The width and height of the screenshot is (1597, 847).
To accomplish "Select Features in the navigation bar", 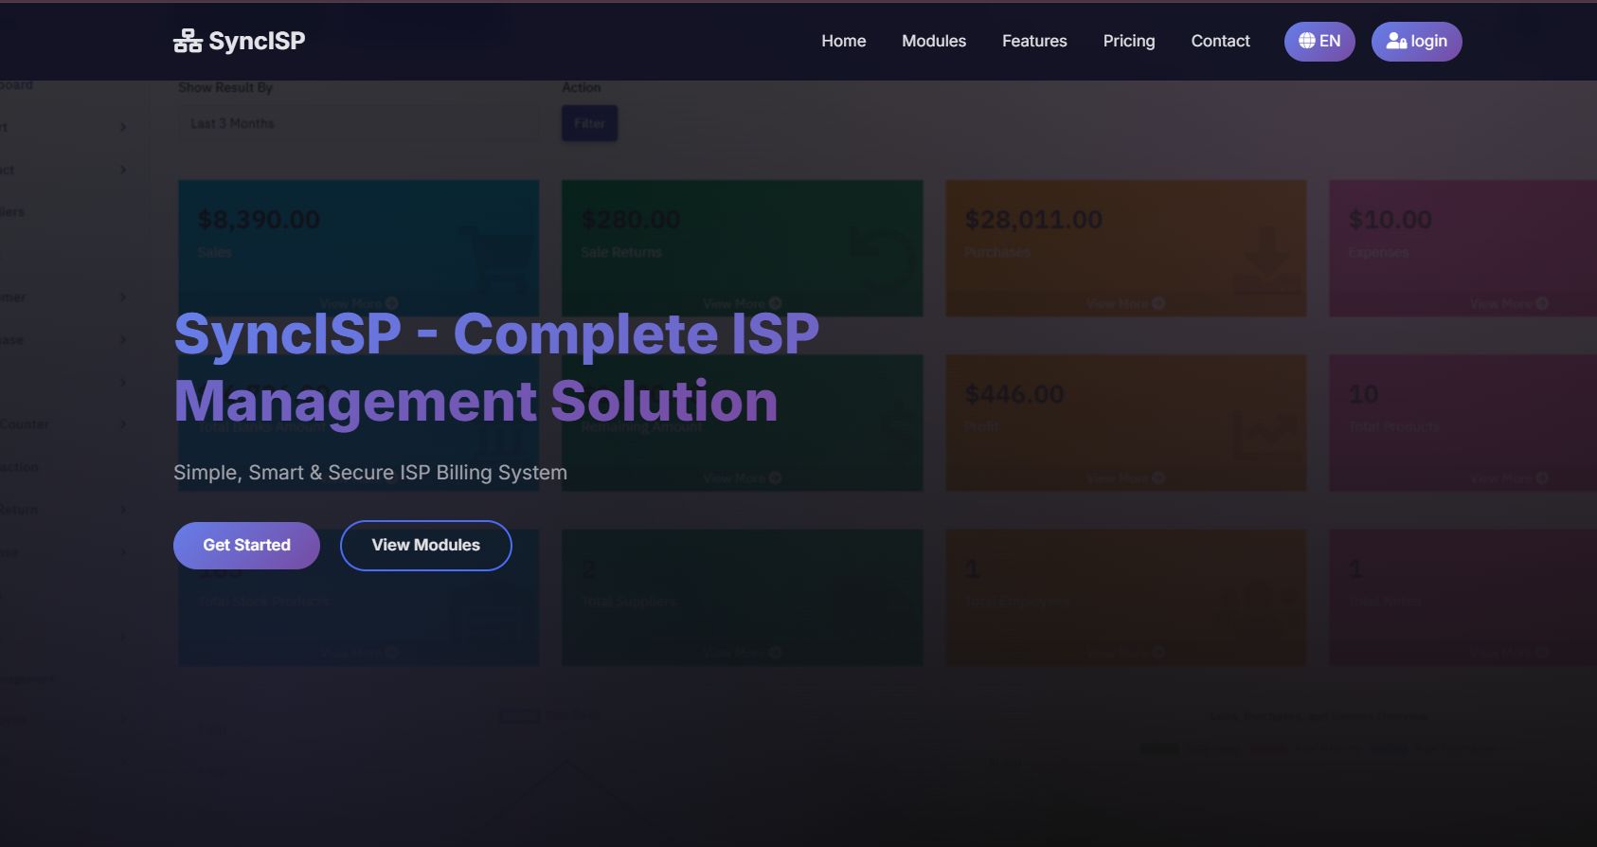I will [x=1034, y=41].
